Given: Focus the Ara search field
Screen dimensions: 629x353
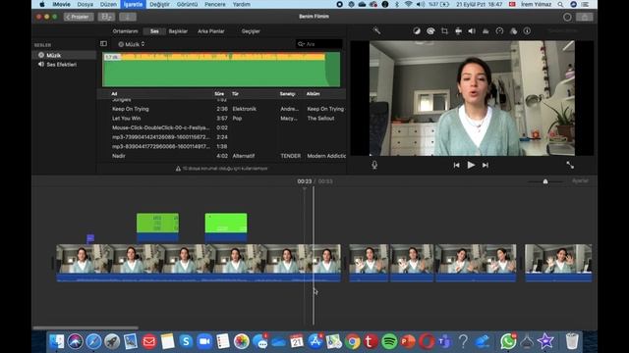Looking at the screenshot, I should pyautogui.click(x=319, y=44).
